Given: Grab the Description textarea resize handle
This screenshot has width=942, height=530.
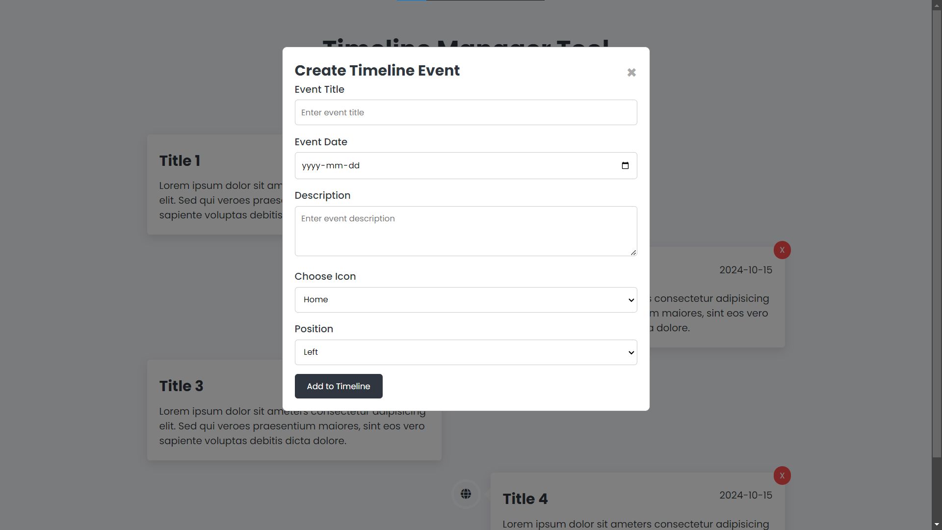Looking at the screenshot, I should 633,252.
